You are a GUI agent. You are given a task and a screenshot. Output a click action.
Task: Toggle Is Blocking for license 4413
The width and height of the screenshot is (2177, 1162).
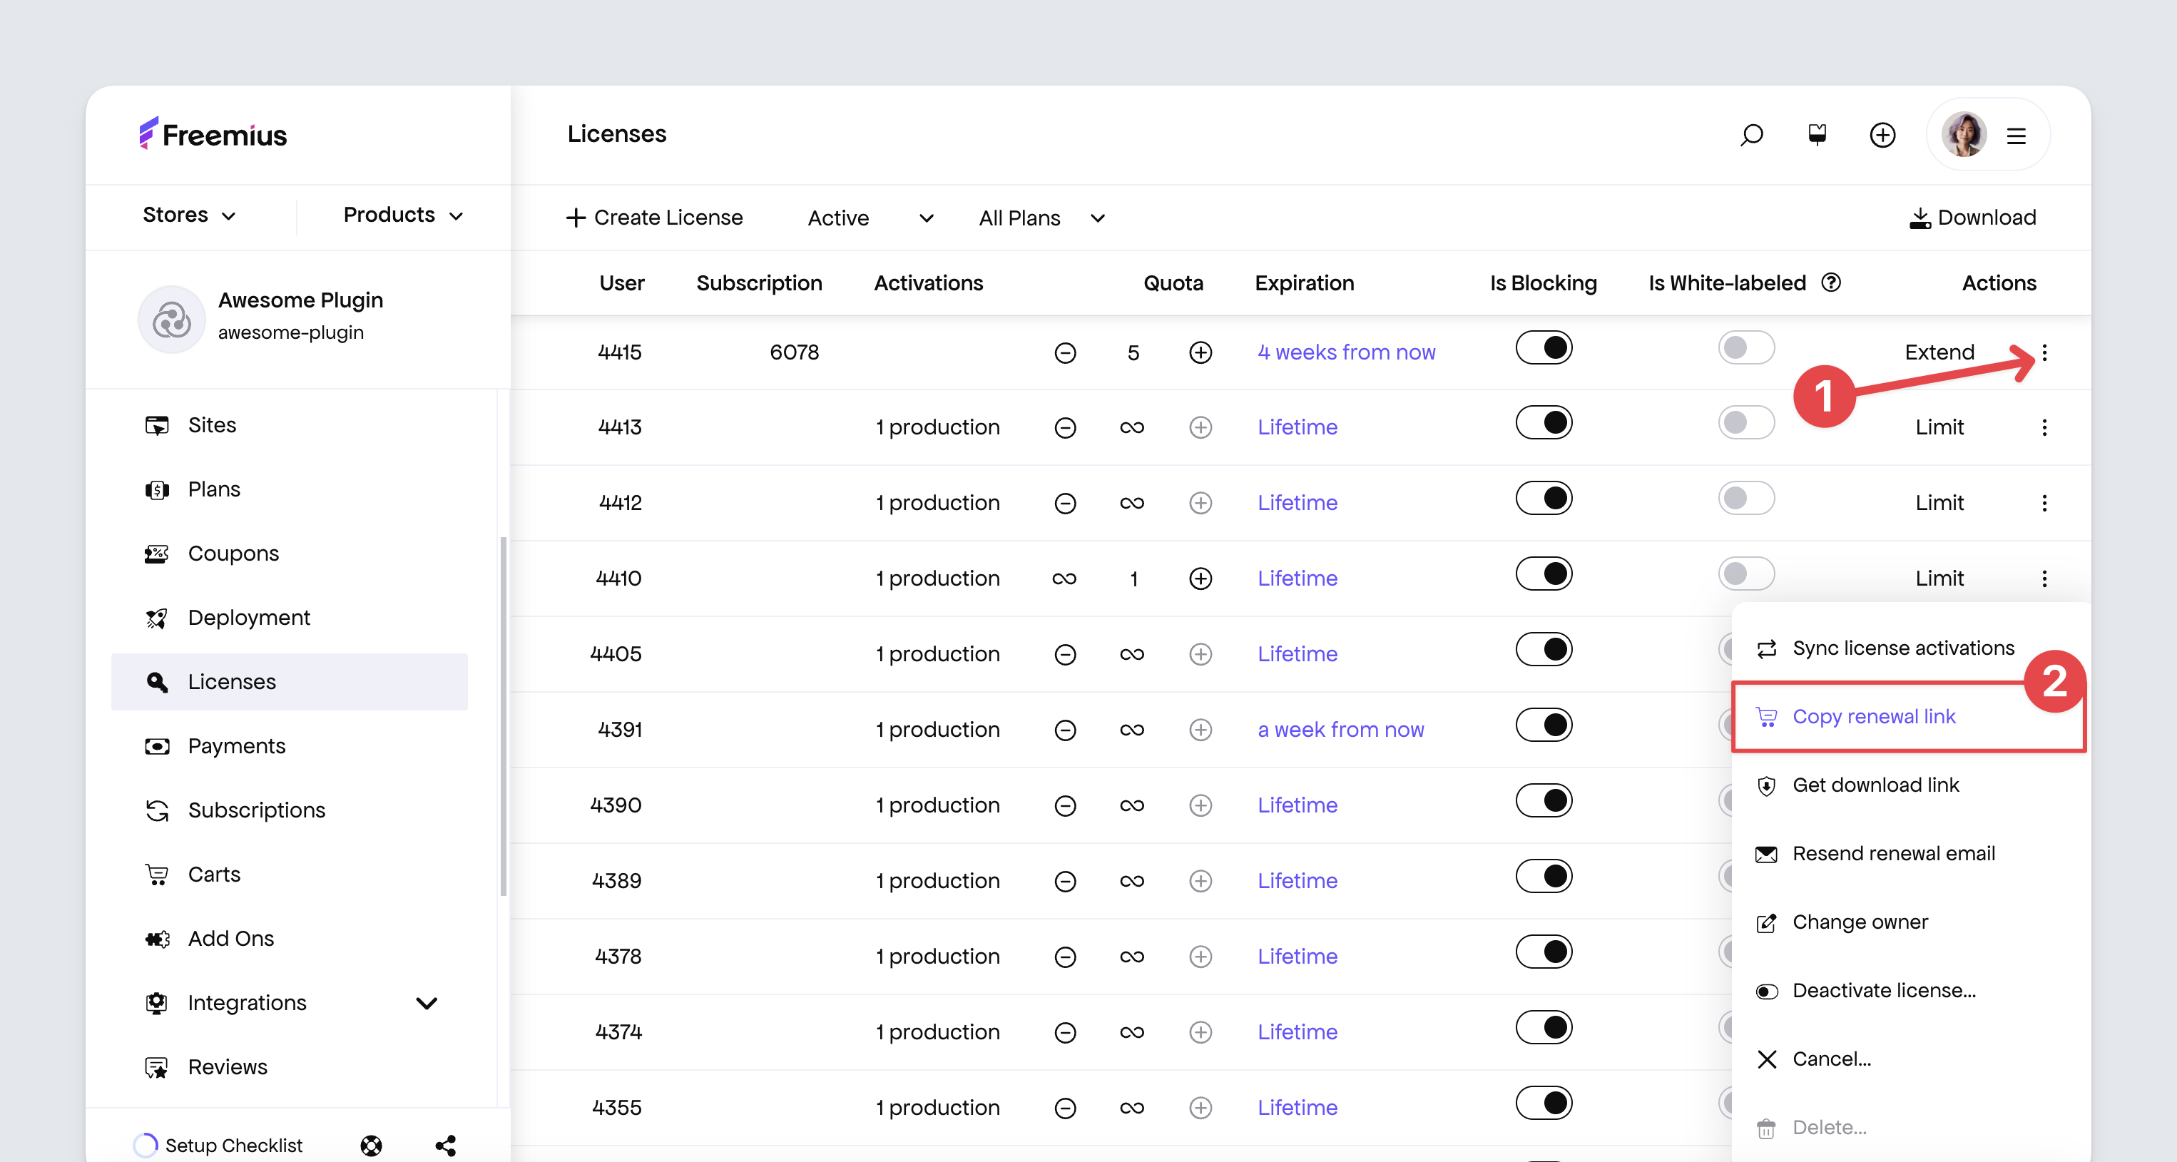[1544, 422]
